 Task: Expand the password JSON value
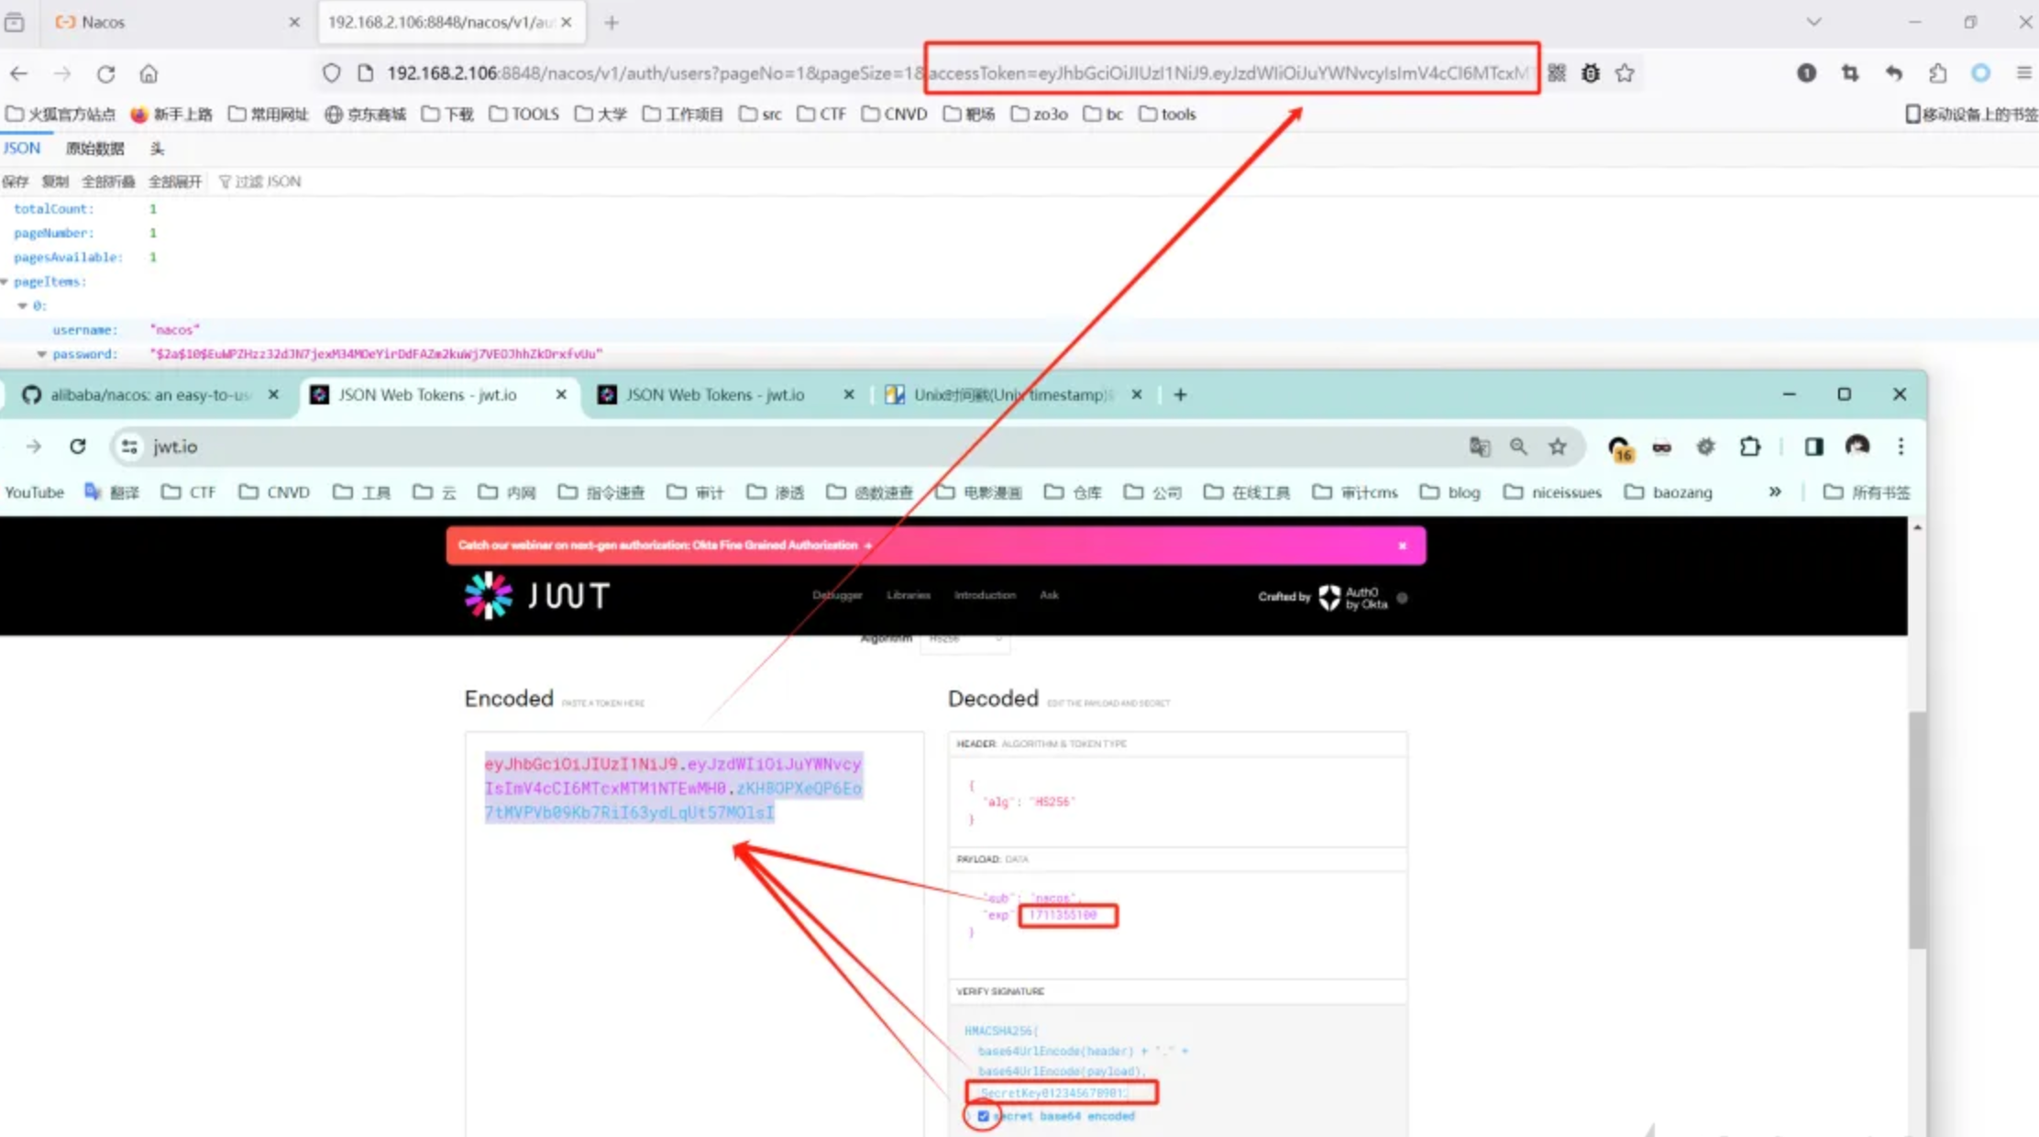tap(41, 354)
